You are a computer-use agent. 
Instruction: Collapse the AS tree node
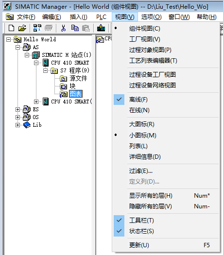17,47
